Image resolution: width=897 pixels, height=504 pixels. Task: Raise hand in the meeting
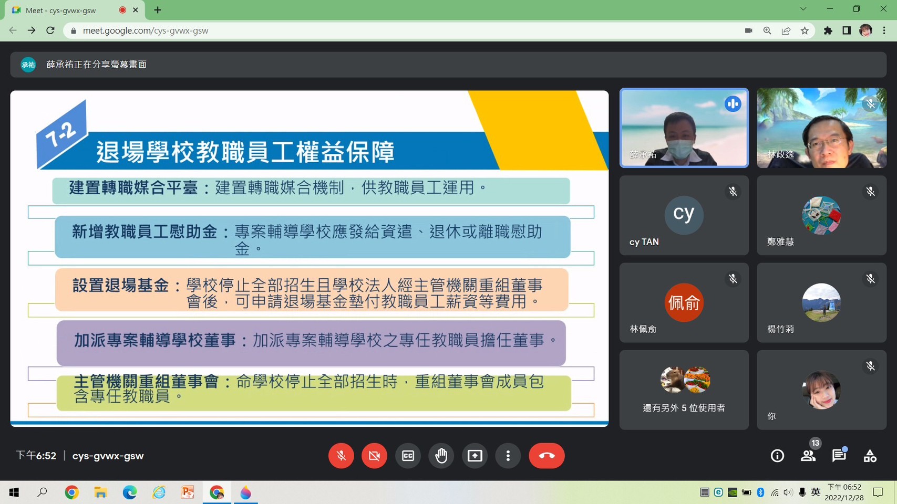tap(441, 456)
